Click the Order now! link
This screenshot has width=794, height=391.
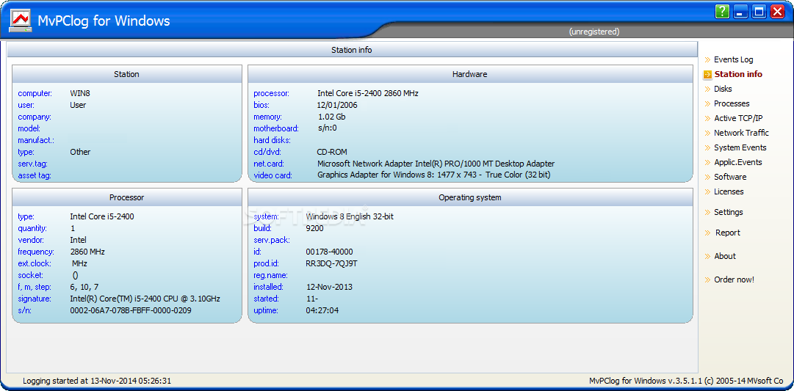(x=735, y=279)
